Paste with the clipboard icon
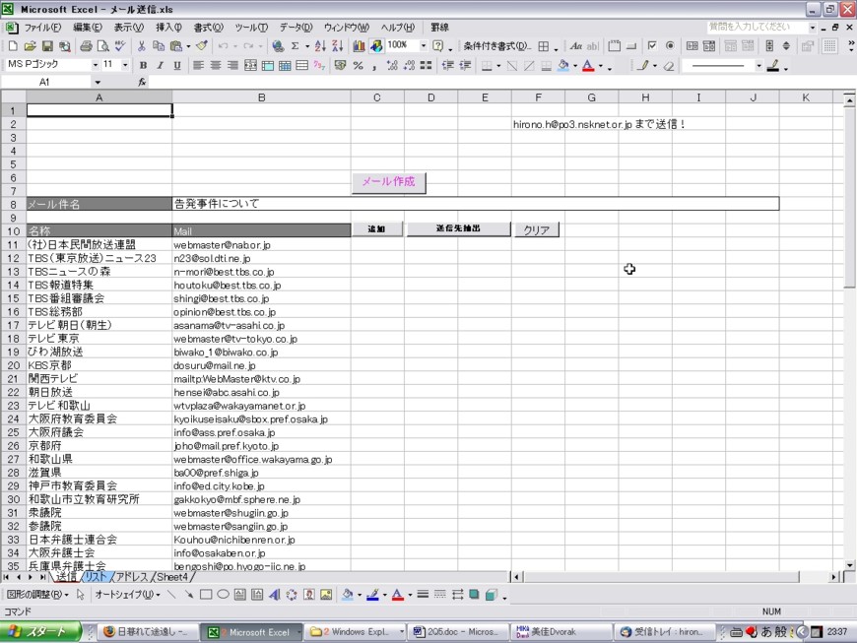The height and width of the screenshot is (643, 857). tap(176, 46)
